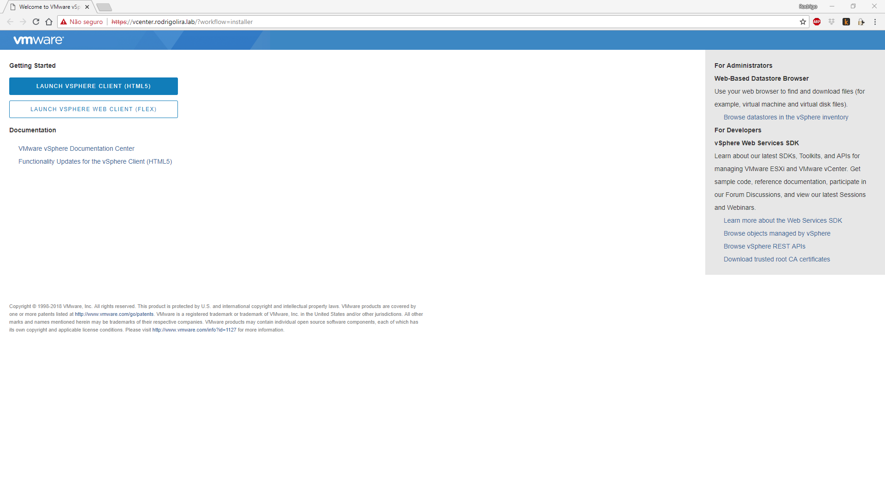Image resolution: width=885 pixels, height=498 pixels.
Task: Open a new browser tab
Action: (104, 7)
